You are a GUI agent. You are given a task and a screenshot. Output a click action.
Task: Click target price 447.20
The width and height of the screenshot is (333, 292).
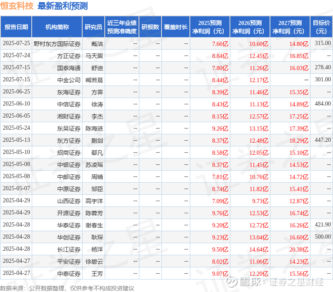323,140
